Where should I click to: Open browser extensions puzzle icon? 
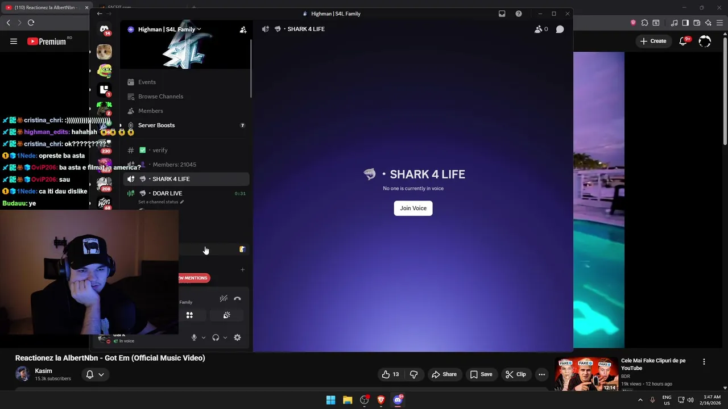[x=644, y=23]
